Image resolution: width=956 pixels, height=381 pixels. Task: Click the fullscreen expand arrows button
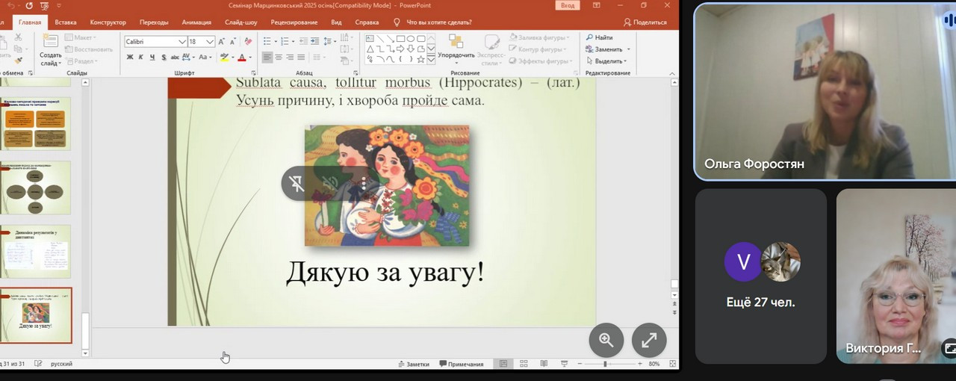649,341
